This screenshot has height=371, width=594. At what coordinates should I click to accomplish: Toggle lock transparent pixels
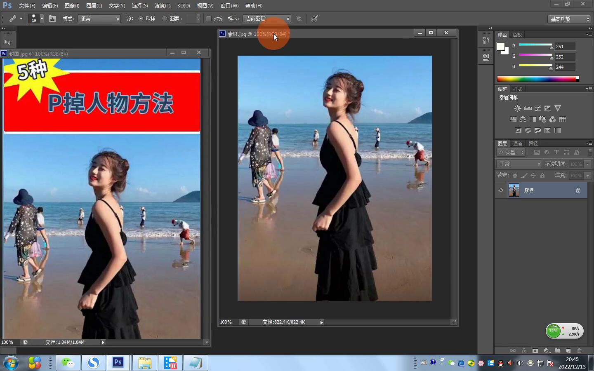point(515,176)
